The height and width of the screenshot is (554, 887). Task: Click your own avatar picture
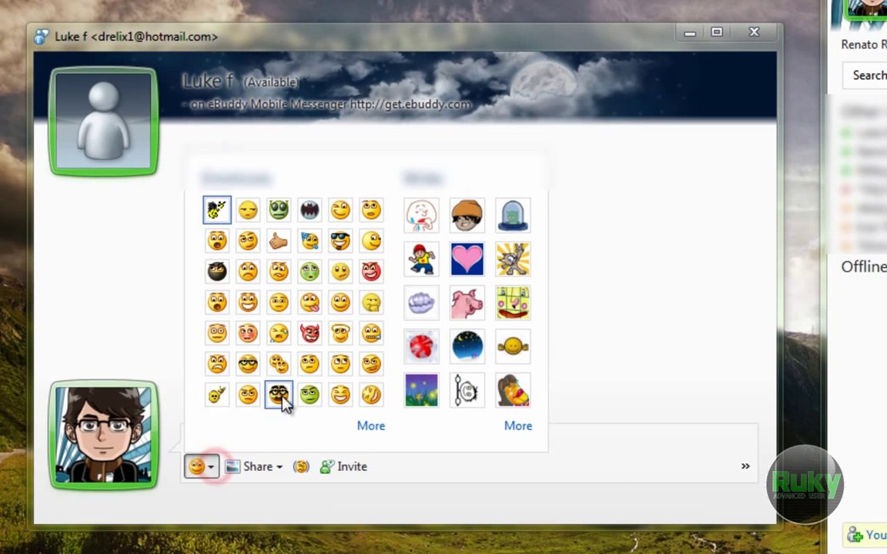pyautogui.click(x=103, y=434)
